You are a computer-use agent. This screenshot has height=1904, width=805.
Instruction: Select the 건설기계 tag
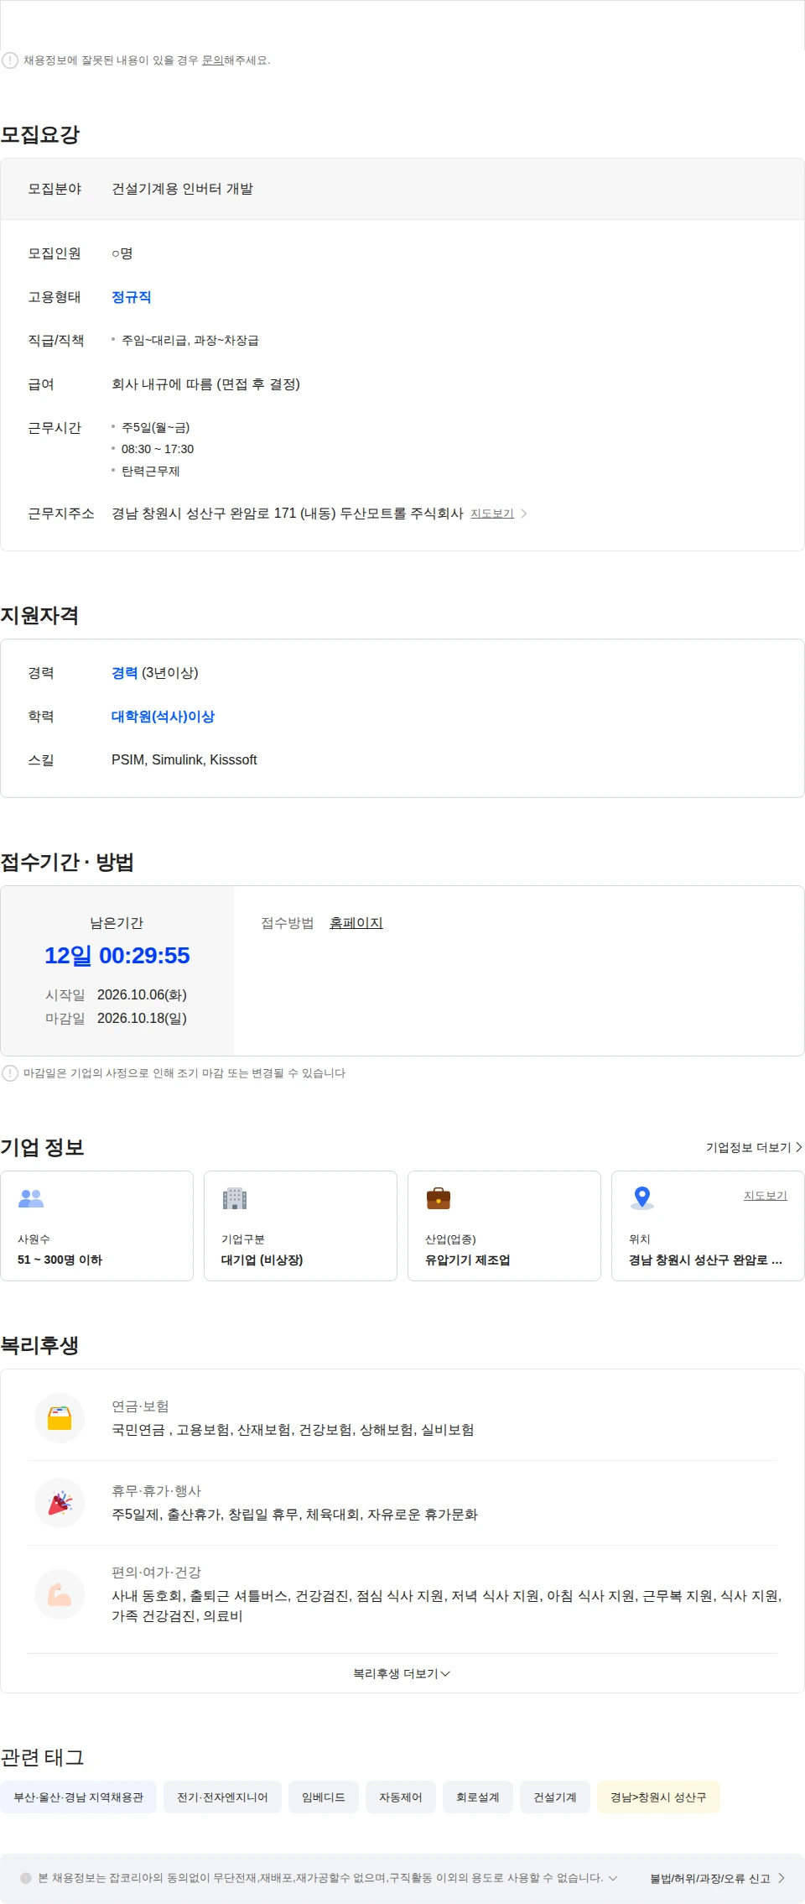coord(555,1797)
